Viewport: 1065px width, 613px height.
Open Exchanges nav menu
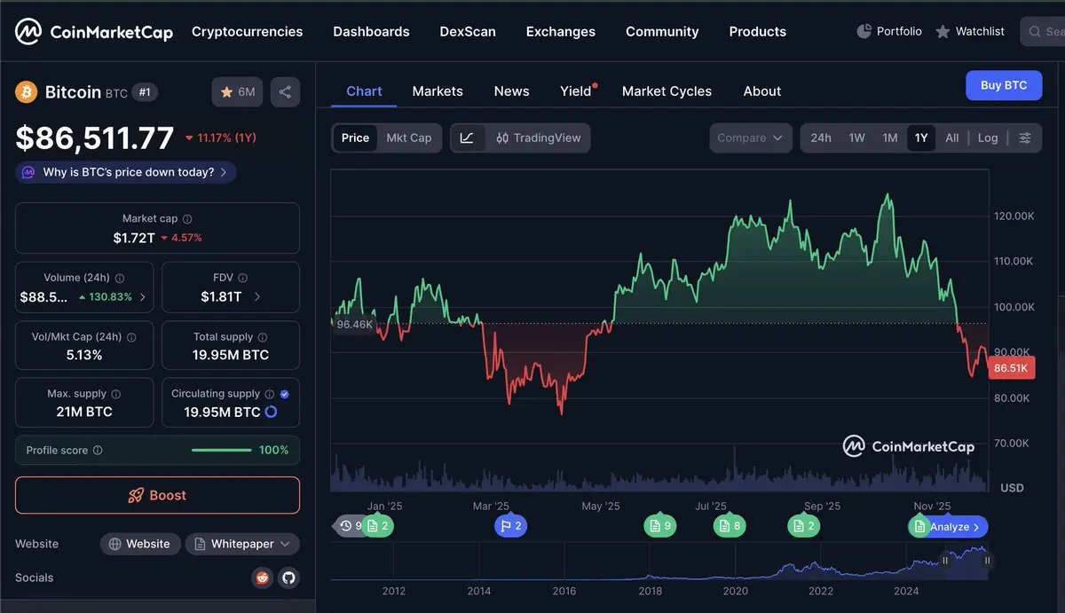pos(561,32)
